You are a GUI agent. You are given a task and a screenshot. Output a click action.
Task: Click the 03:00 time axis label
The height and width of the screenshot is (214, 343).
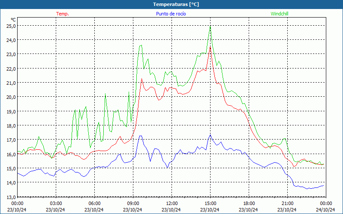(x=56, y=204)
